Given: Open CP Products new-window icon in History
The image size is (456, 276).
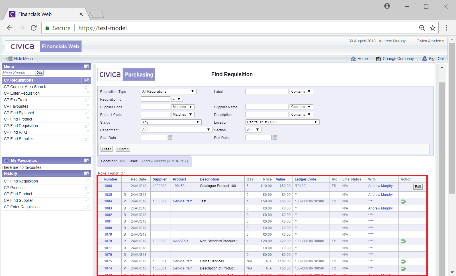Looking at the screenshot, I should [x=87, y=188].
